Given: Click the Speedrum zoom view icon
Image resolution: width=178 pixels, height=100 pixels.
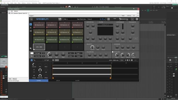Looking at the screenshot, I should coord(31,19).
